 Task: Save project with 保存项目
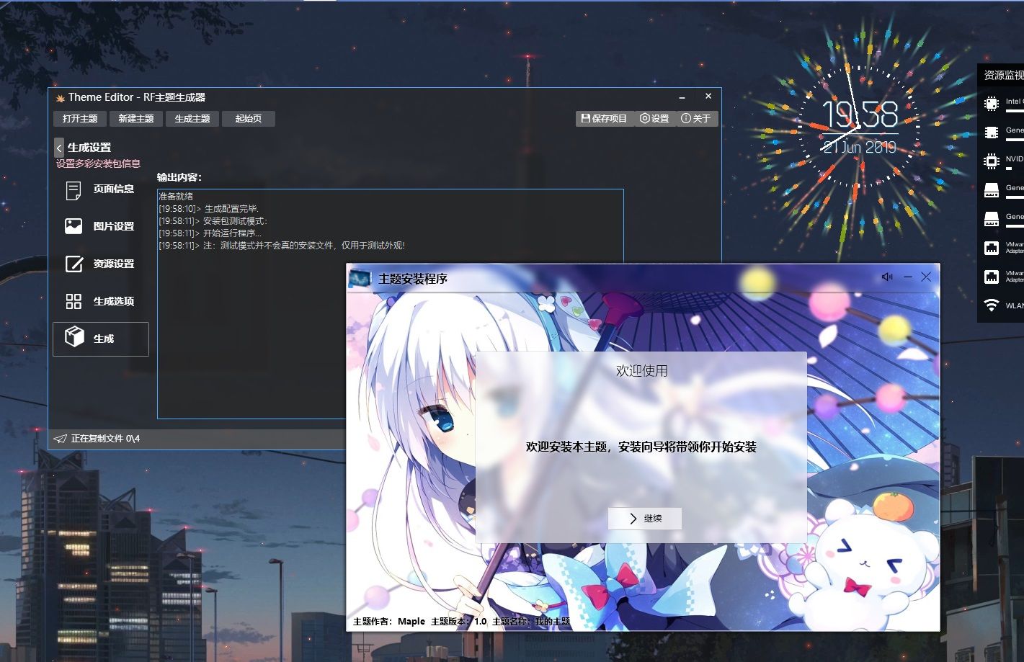604,119
